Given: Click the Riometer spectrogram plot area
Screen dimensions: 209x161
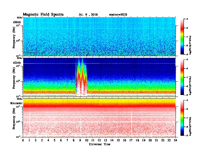Looking at the screenshot, I should (99, 118).
